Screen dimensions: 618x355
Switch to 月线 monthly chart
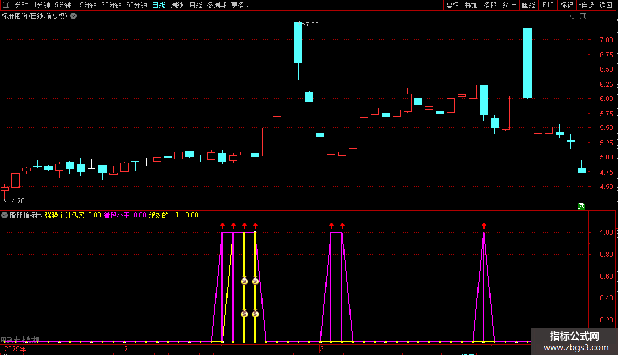(x=195, y=5)
